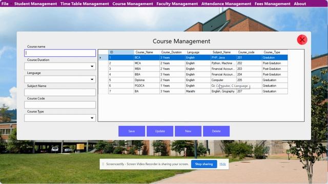
Task: Click the Delete button
Action: pos(216,131)
